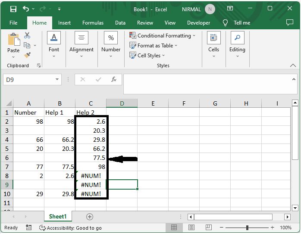Switch to Page Layout view icon
This screenshot has width=301, height=234.
[191, 228]
